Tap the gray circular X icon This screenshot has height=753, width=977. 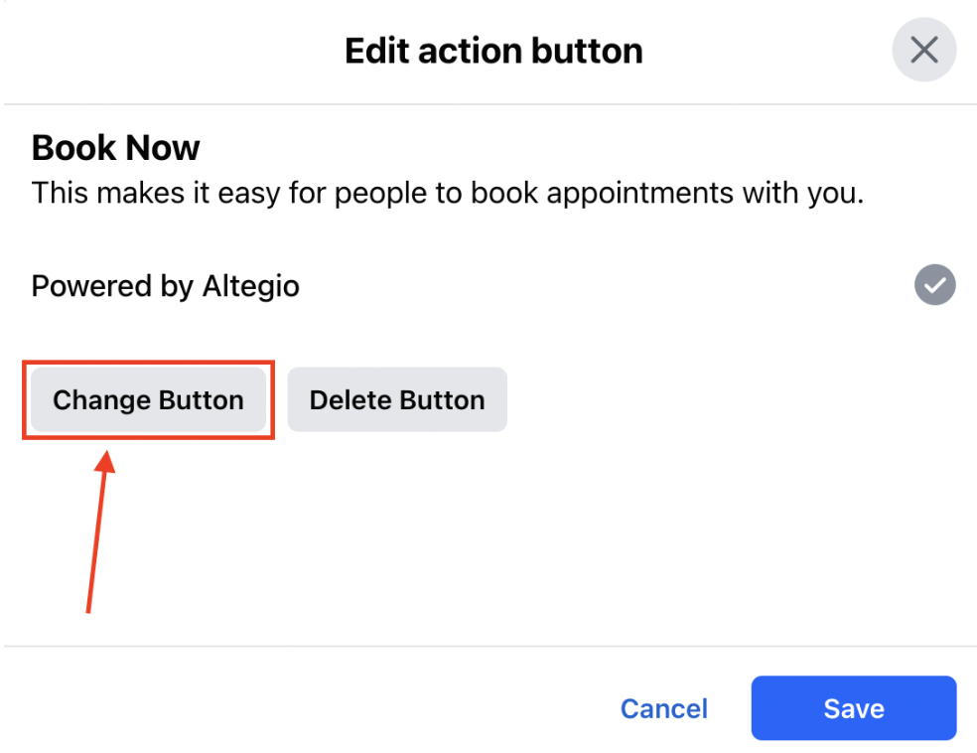click(x=924, y=50)
